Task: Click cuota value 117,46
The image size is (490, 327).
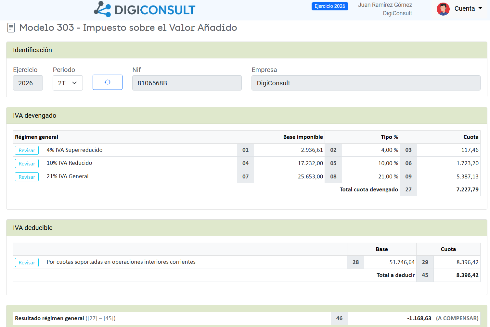Action: click(470, 150)
